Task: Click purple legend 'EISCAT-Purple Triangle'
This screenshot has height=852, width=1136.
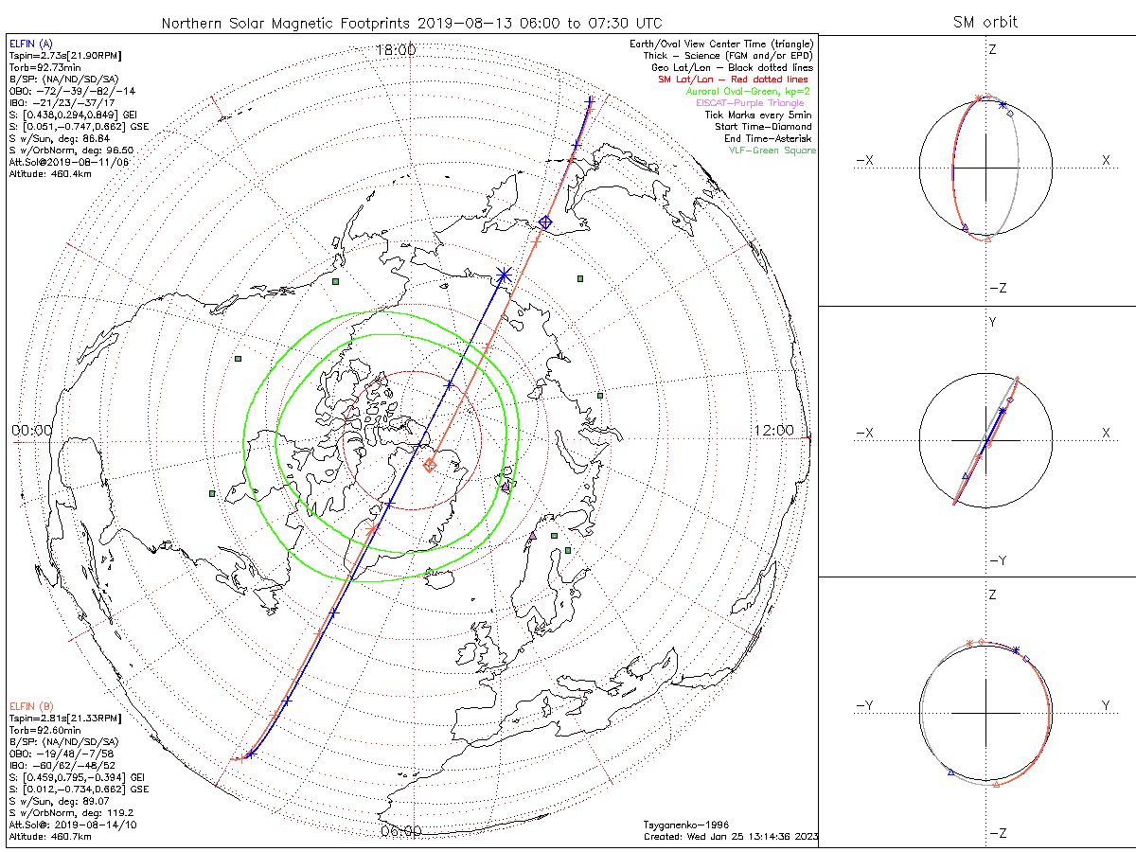Action: point(751,103)
